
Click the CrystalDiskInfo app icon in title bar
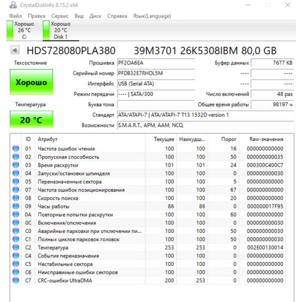pos(13,5)
